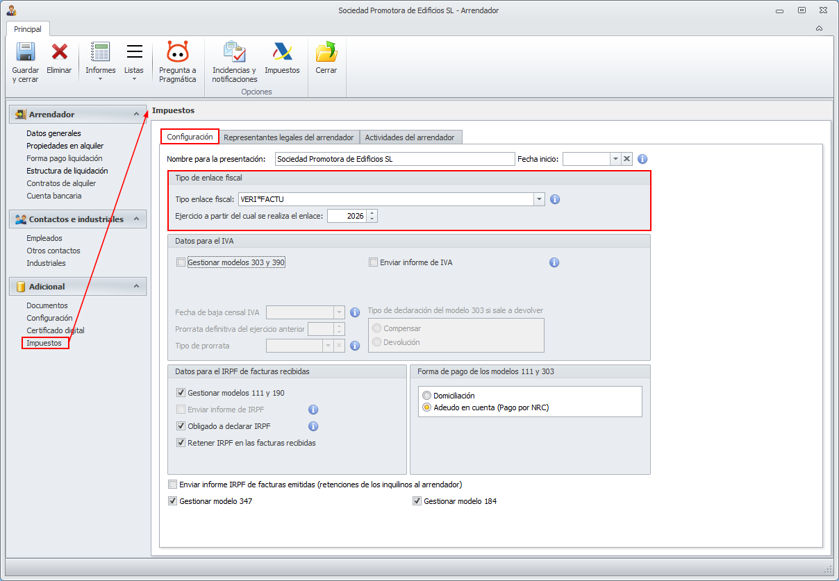Open Otros contactos
839x581 pixels.
coord(53,251)
